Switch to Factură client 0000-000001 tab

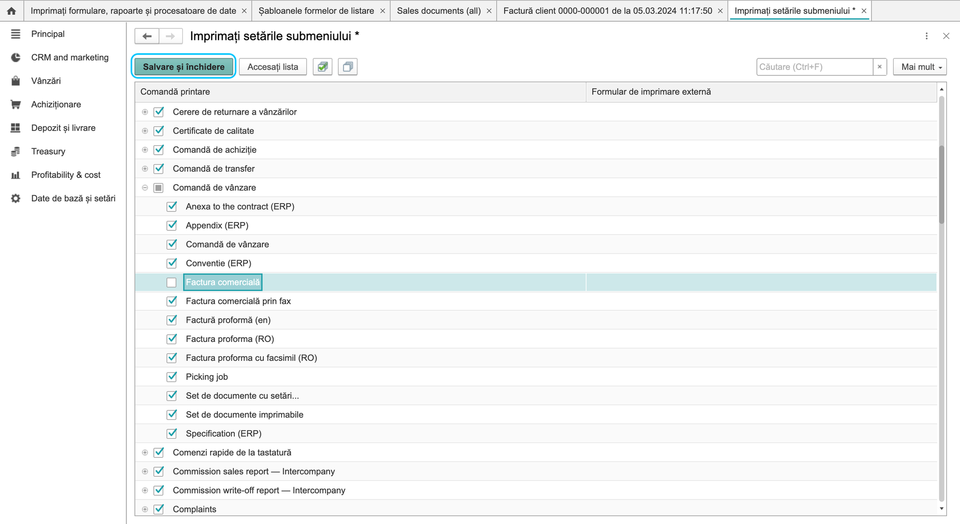pos(608,11)
